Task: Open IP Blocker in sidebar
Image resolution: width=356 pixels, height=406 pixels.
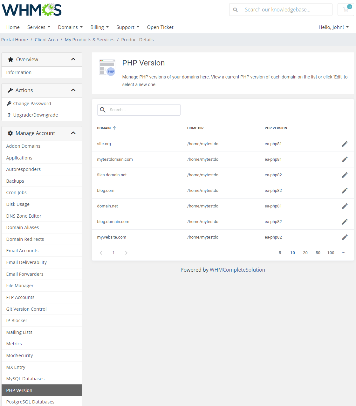Action: pos(42,321)
